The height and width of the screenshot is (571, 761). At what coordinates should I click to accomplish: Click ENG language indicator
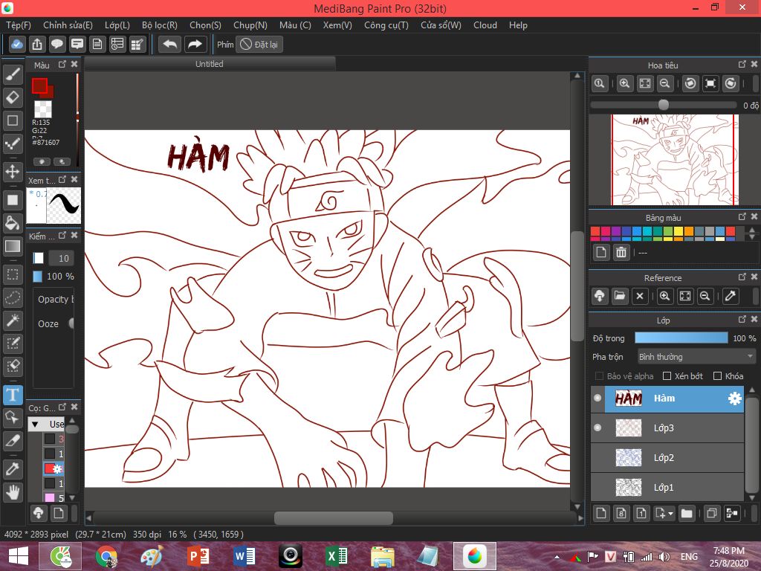coord(689,557)
